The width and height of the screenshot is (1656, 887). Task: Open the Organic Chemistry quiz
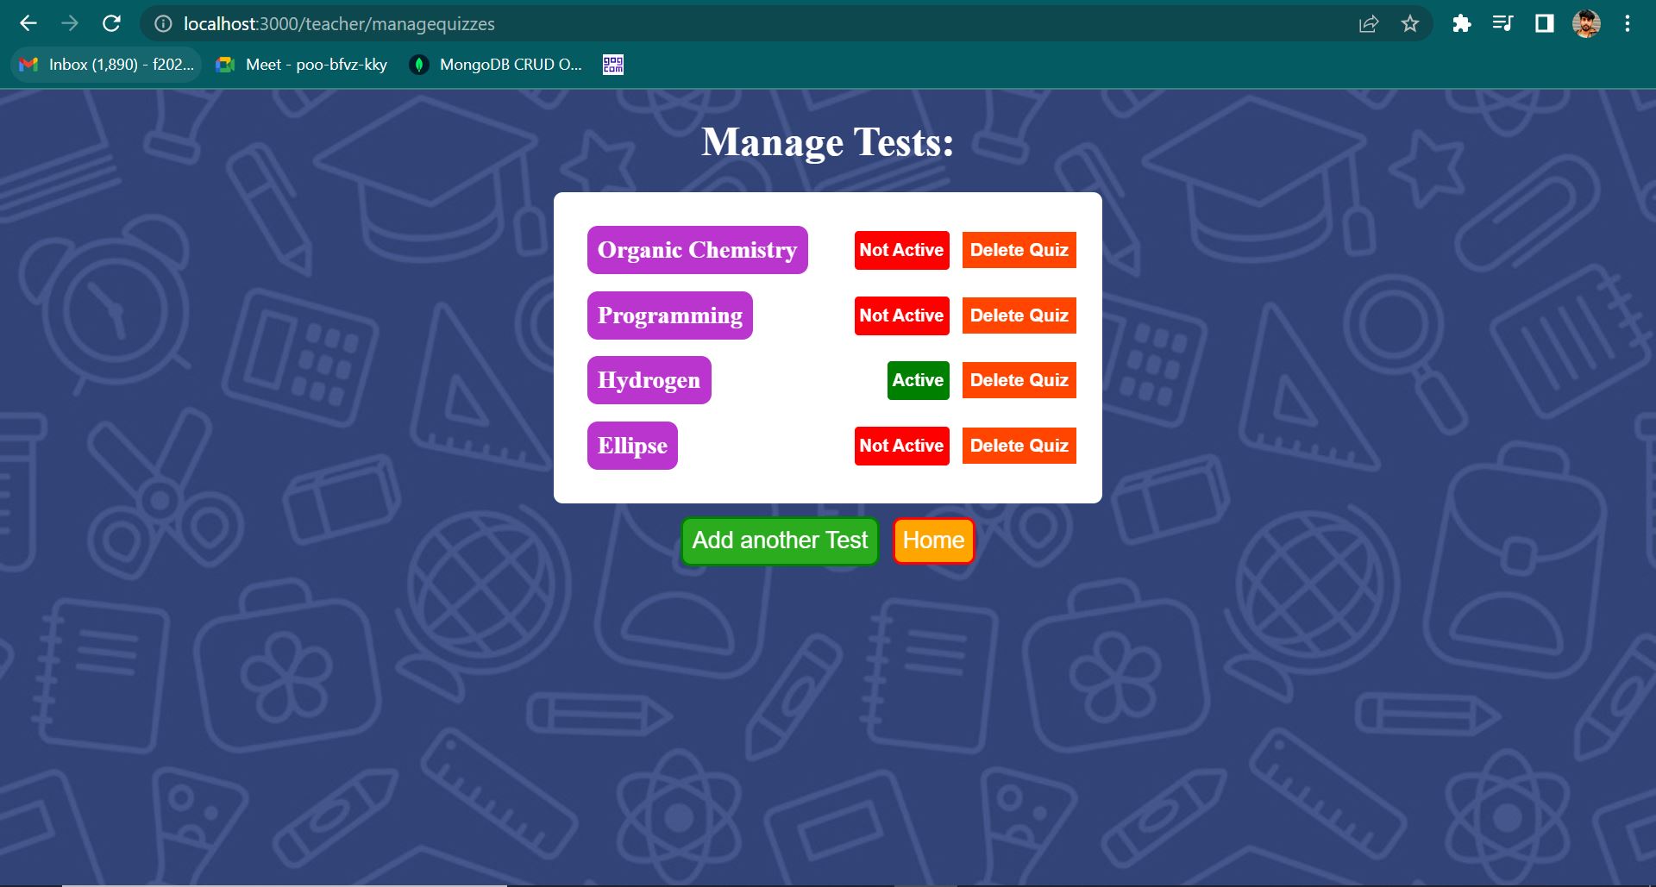click(698, 250)
